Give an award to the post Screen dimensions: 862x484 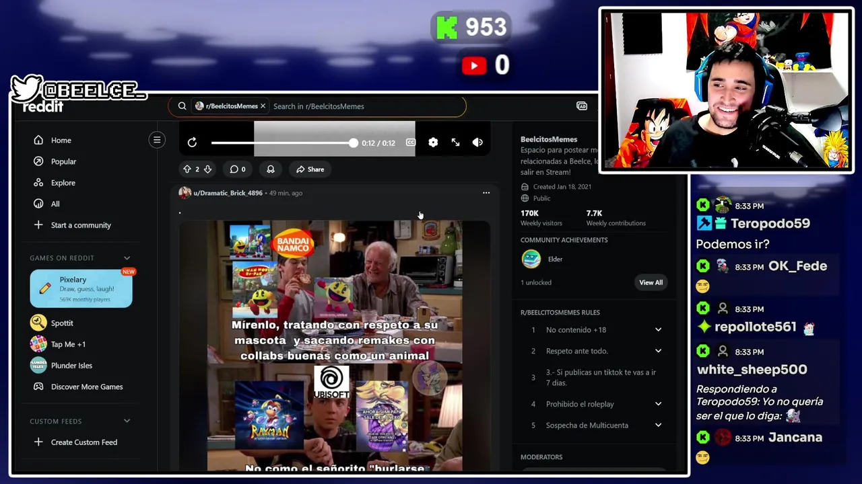pos(271,169)
